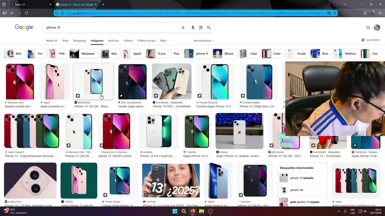Filter images by the 'Color' chip
Screen dimensions: 385x216
tap(273, 54)
